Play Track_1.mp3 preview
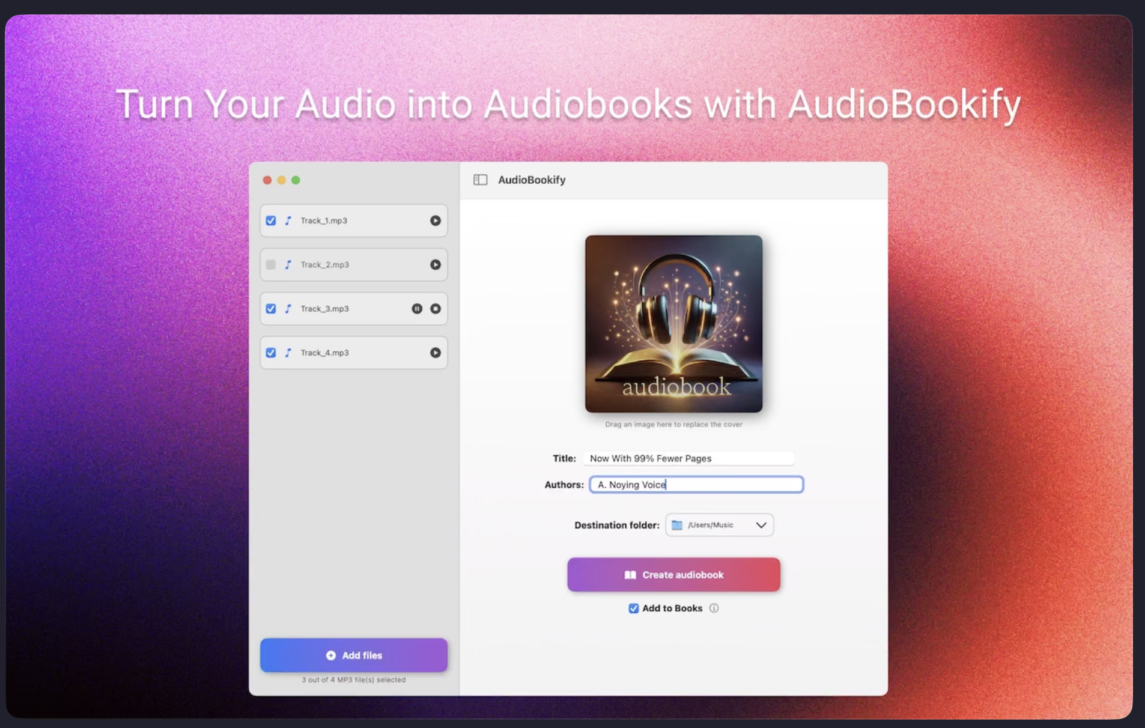Viewport: 1145px width, 728px height. tap(435, 220)
